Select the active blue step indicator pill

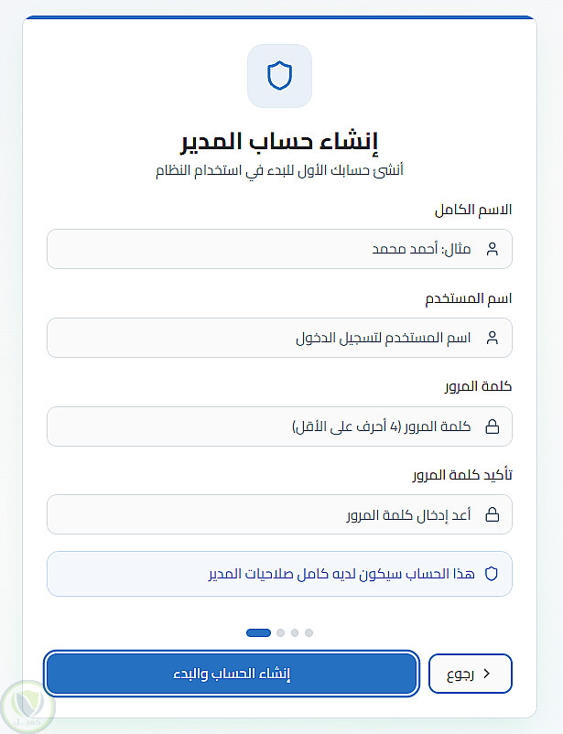[x=259, y=632]
